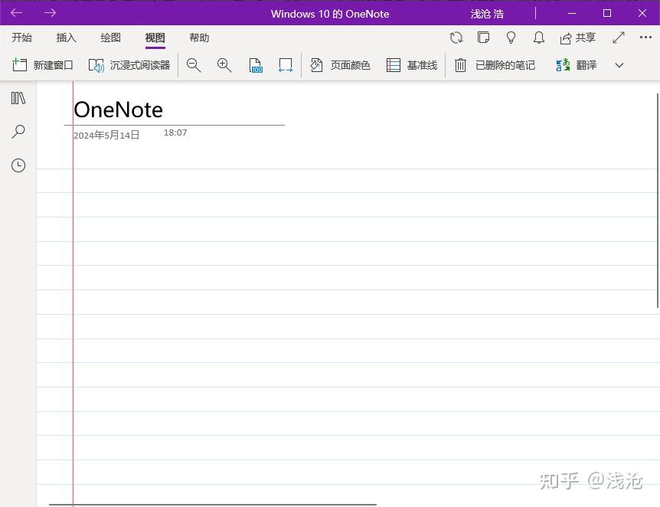Open recent notes clock icon
The image size is (660, 507).
(x=18, y=165)
